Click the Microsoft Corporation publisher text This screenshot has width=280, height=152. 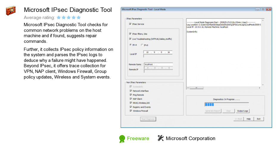[x=191, y=138]
